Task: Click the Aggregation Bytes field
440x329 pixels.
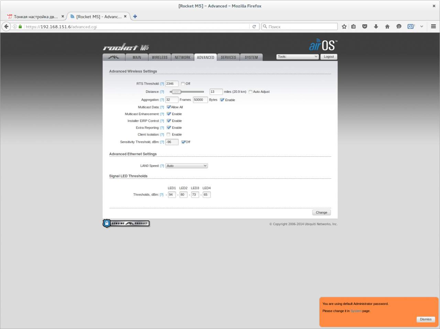Action: click(200, 100)
